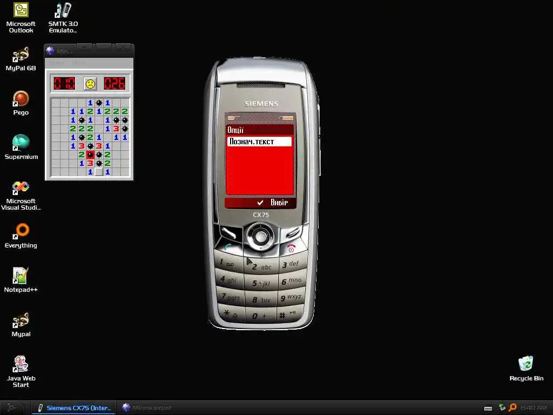Click the system tray clock

[533, 407]
